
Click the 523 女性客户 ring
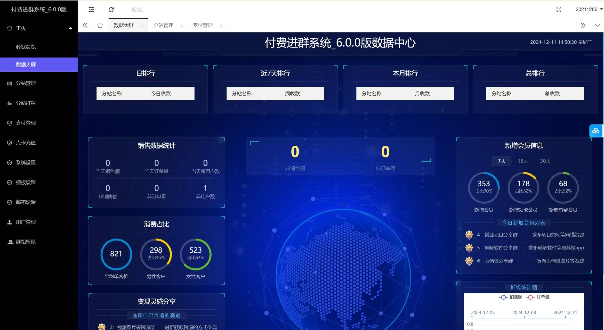[196, 254]
